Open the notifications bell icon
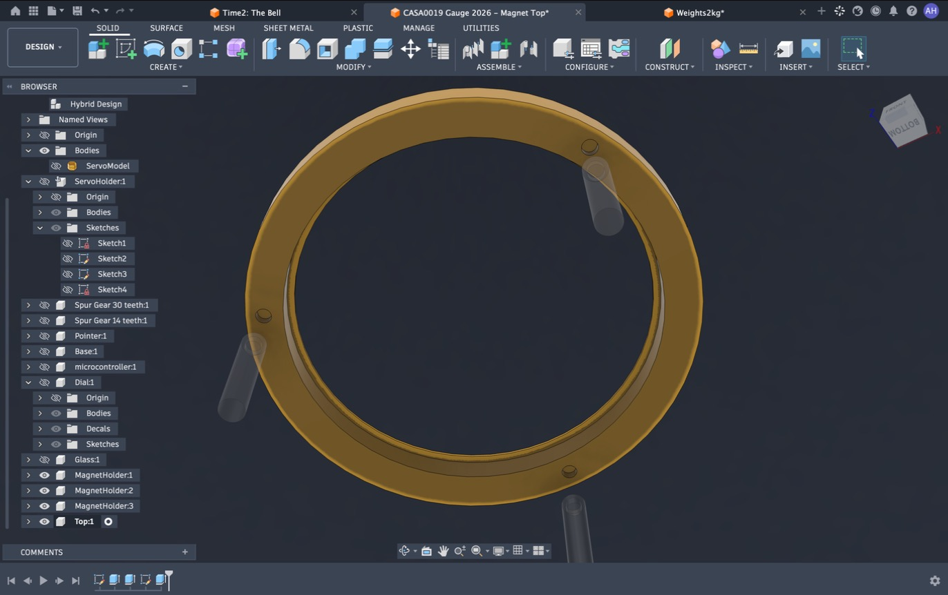Screen dimensions: 948x595 893,11
